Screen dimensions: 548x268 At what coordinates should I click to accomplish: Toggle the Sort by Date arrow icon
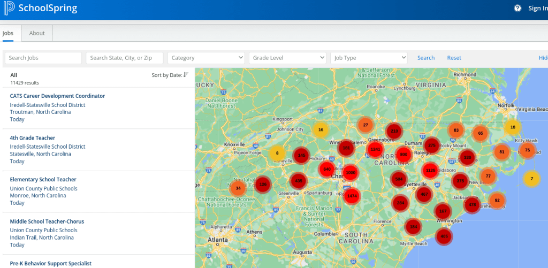pyautogui.click(x=185, y=75)
